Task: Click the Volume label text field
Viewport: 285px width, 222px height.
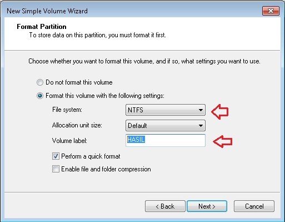Action: click(x=166, y=140)
